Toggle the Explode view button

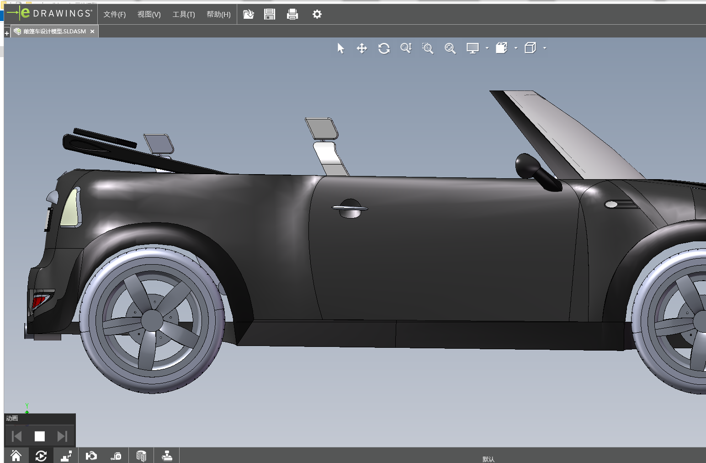[66, 456]
